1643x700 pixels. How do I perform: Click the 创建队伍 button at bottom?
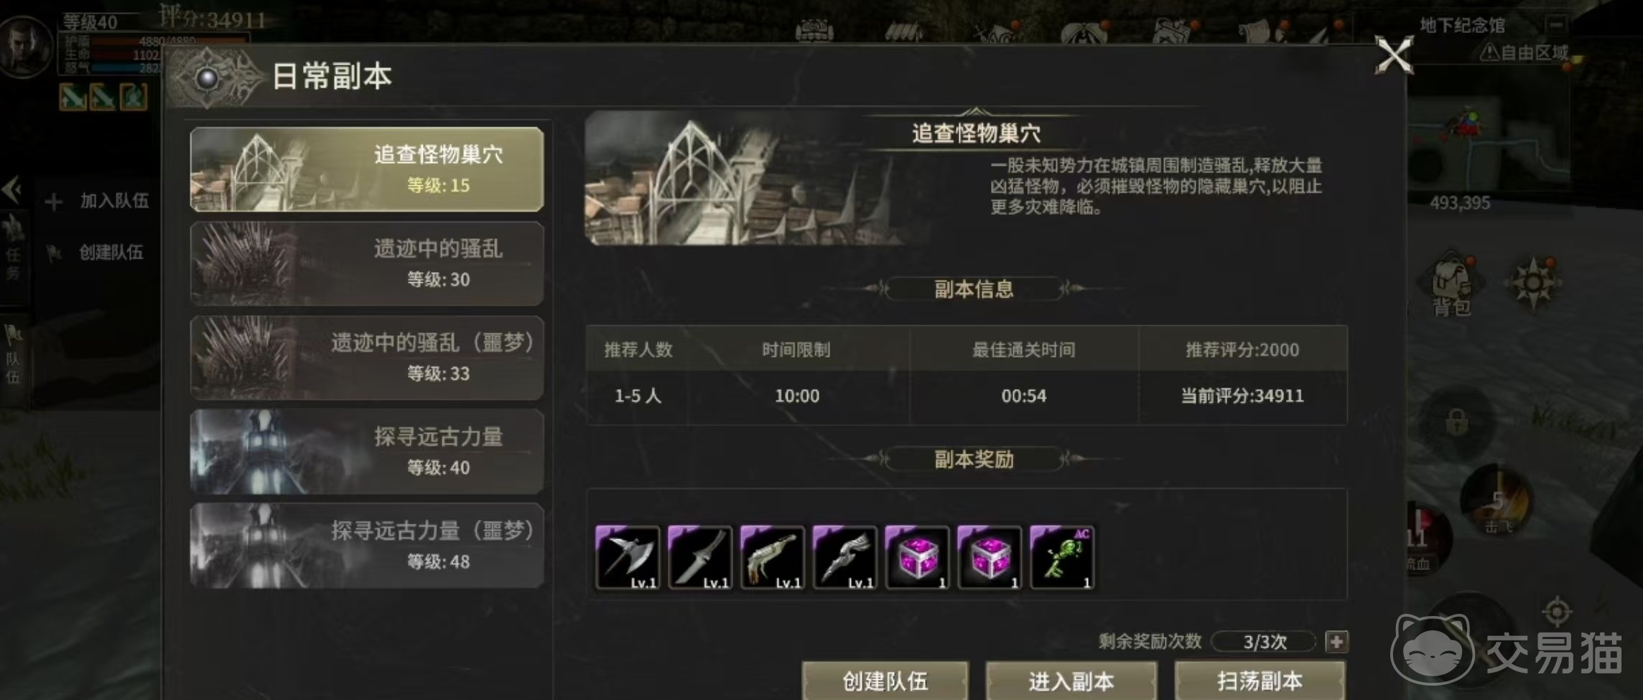(x=885, y=681)
